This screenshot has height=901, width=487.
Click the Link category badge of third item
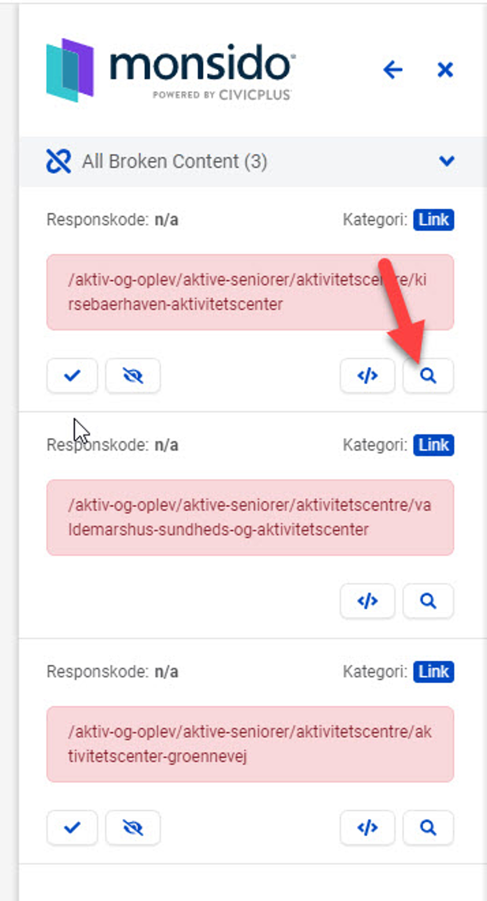point(433,672)
